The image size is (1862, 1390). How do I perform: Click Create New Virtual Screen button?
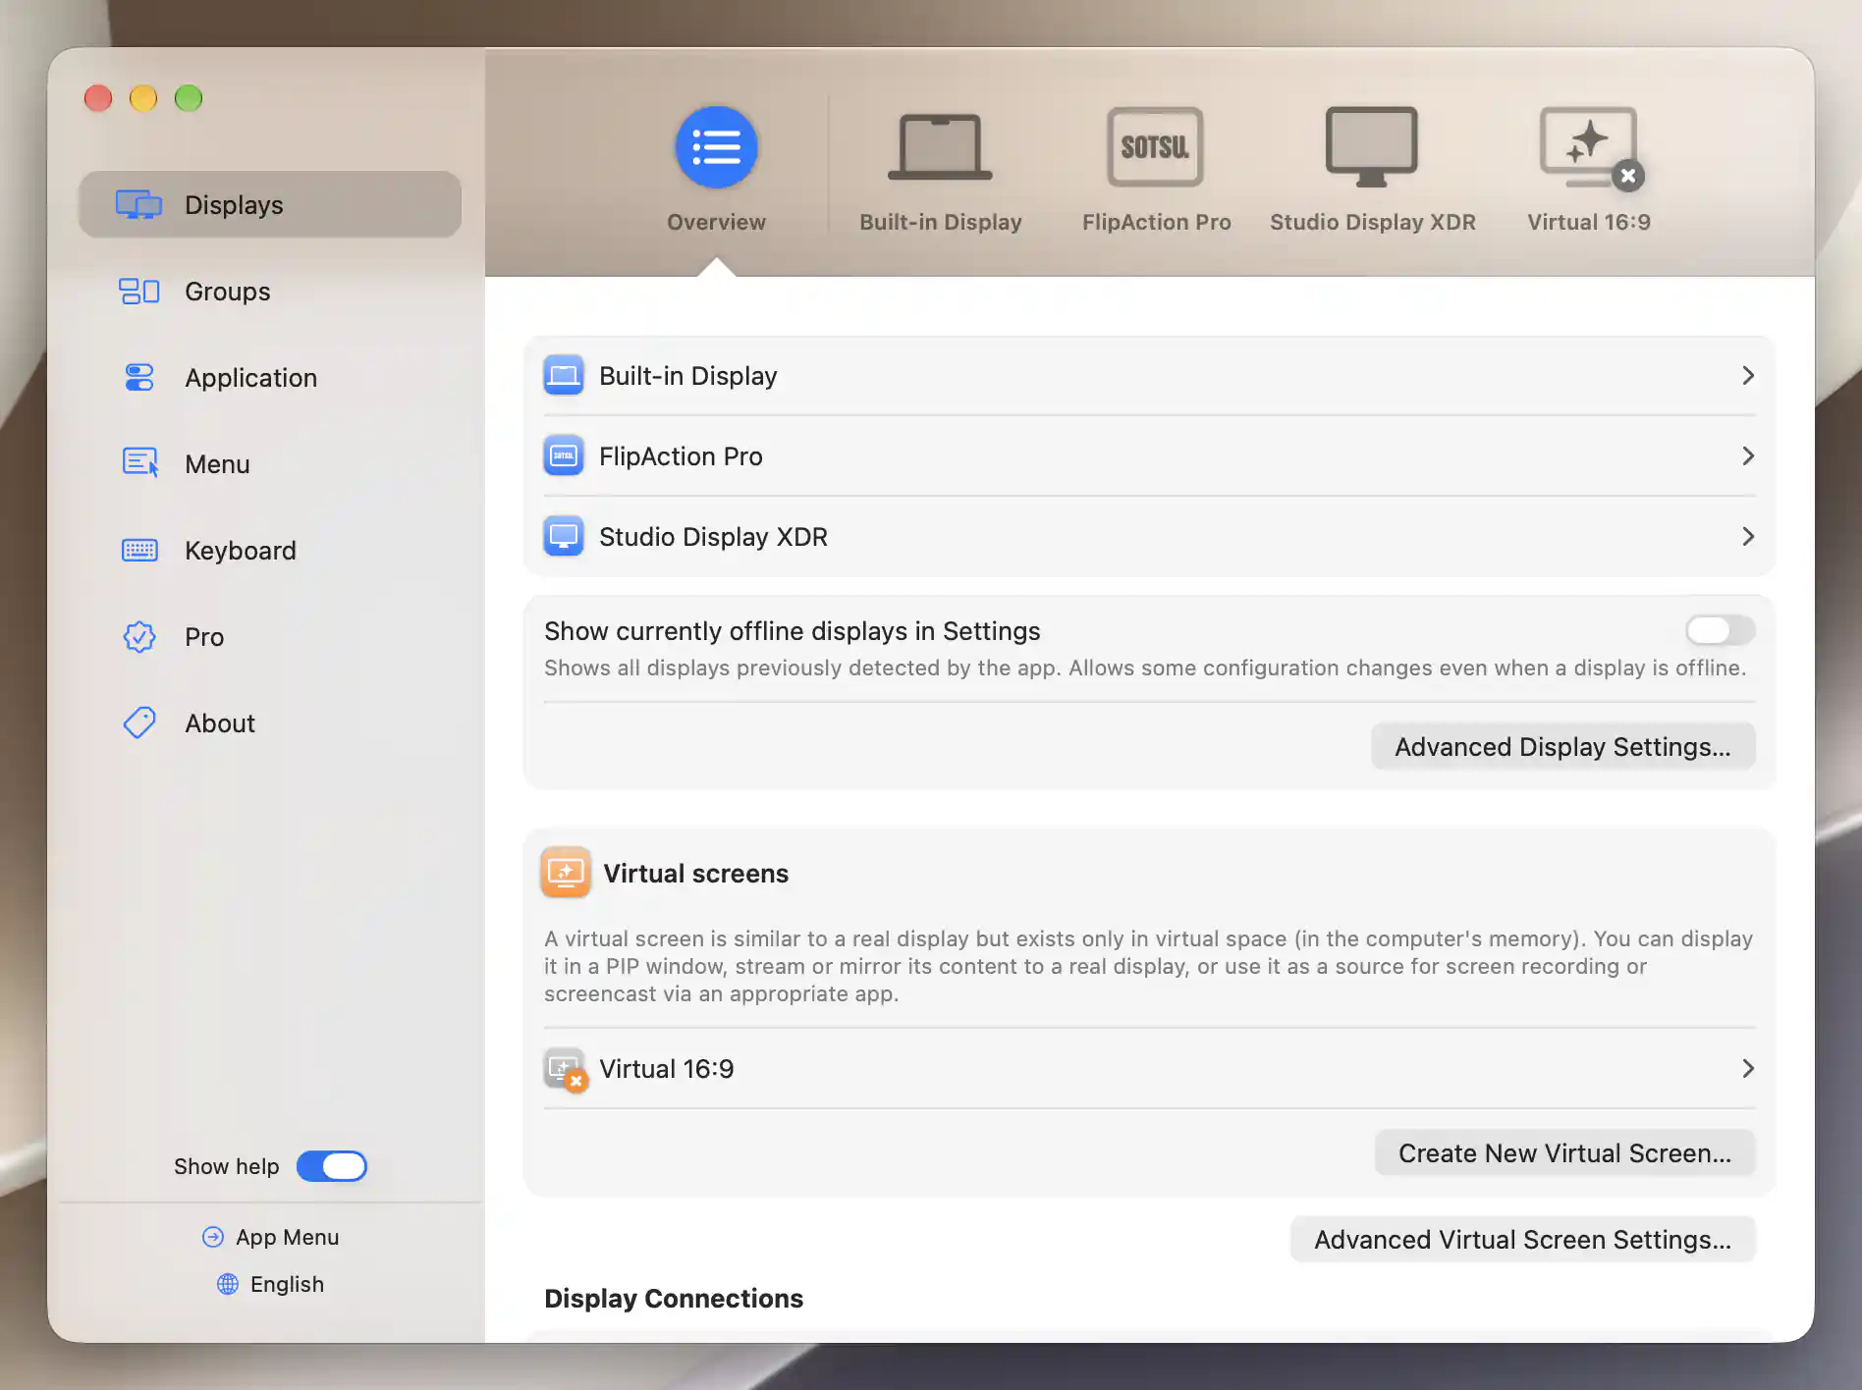[x=1564, y=1153]
